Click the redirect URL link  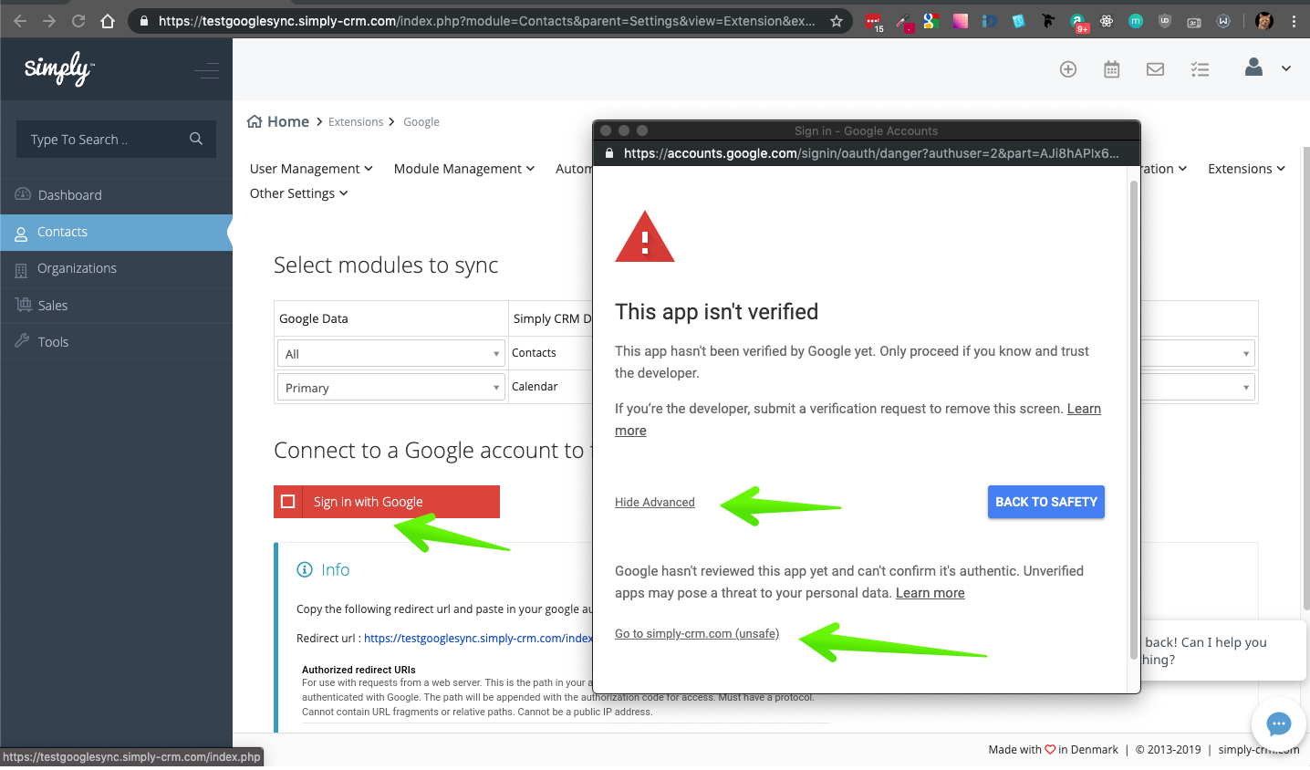click(478, 639)
